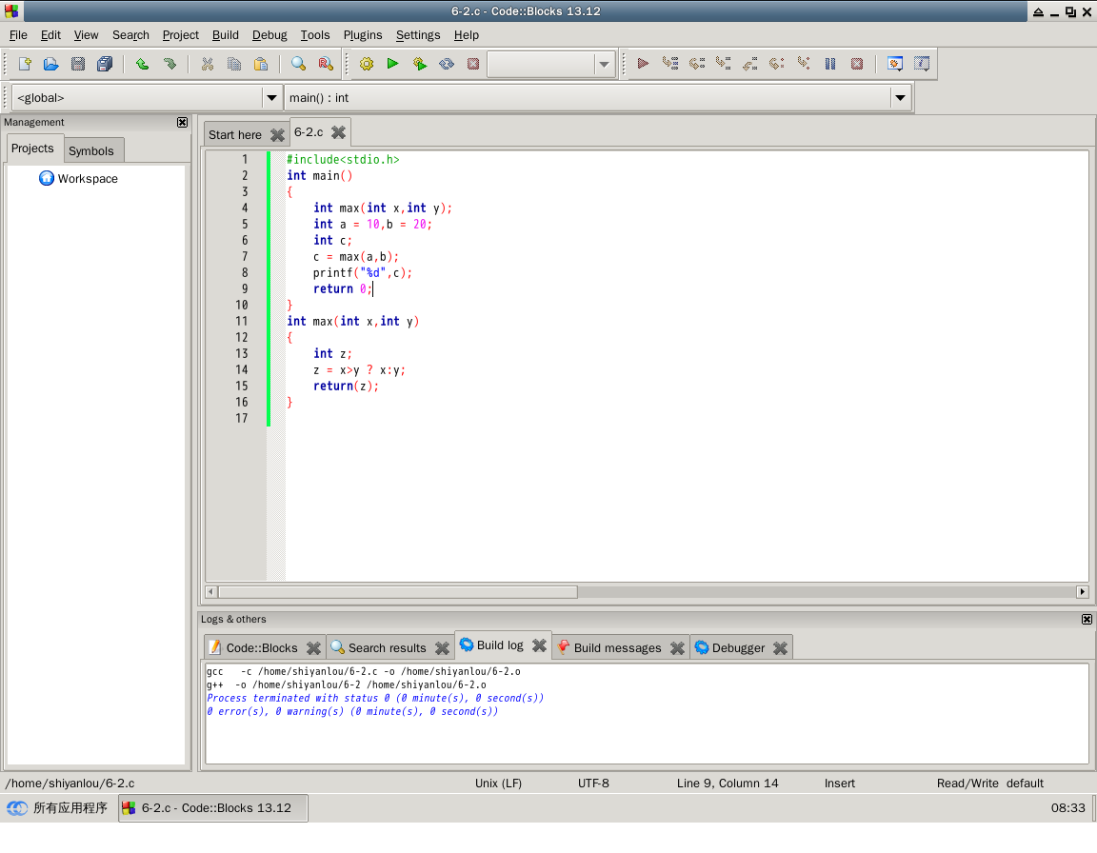Switch to the Projects tab
This screenshot has width=1097, height=853.
coord(32,149)
